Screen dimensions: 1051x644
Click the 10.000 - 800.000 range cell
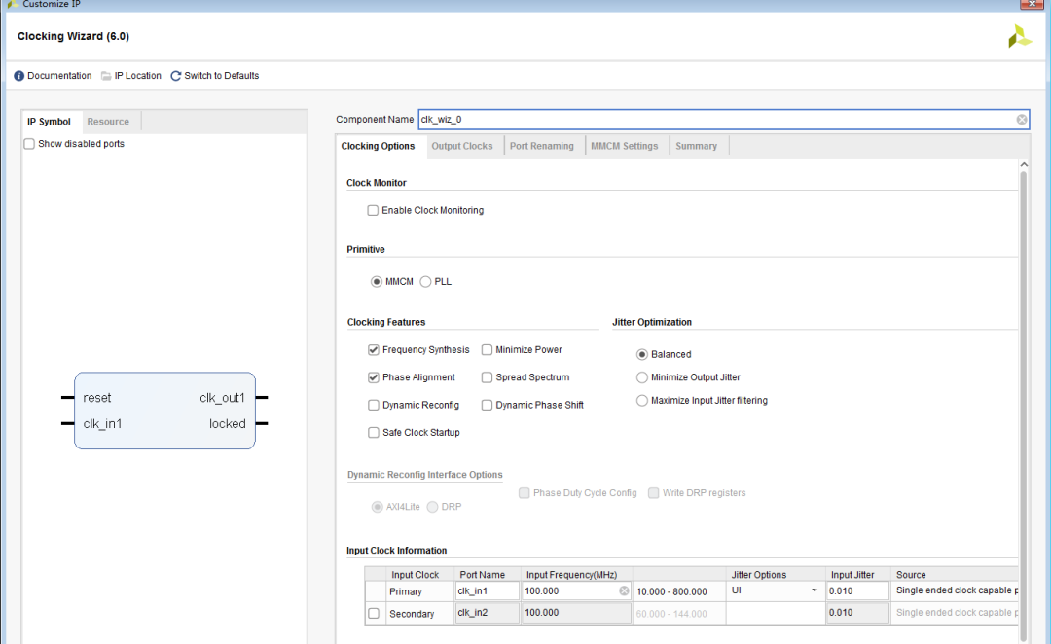coord(680,591)
